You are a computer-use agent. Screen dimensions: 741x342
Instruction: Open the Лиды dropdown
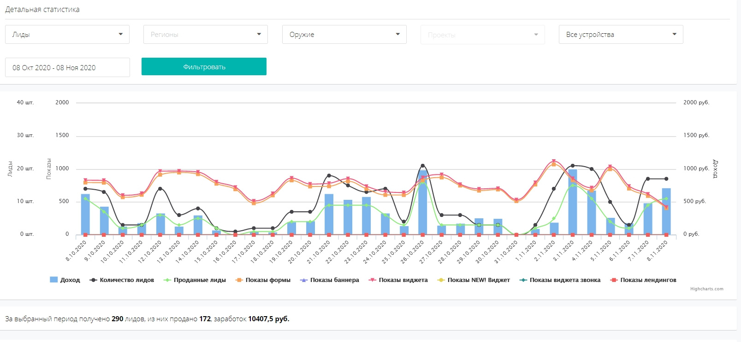coord(67,35)
